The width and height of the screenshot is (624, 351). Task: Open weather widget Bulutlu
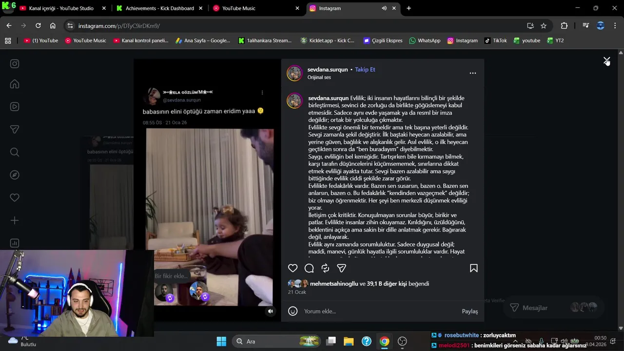(x=22, y=341)
